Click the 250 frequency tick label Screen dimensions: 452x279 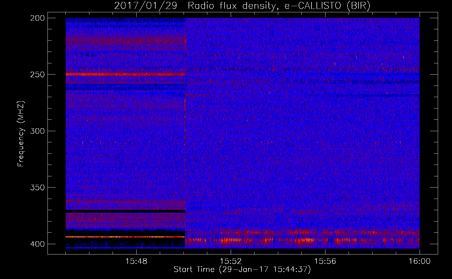point(37,74)
